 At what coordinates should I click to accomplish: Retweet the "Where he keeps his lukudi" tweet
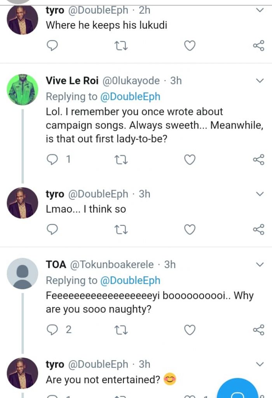point(121,46)
